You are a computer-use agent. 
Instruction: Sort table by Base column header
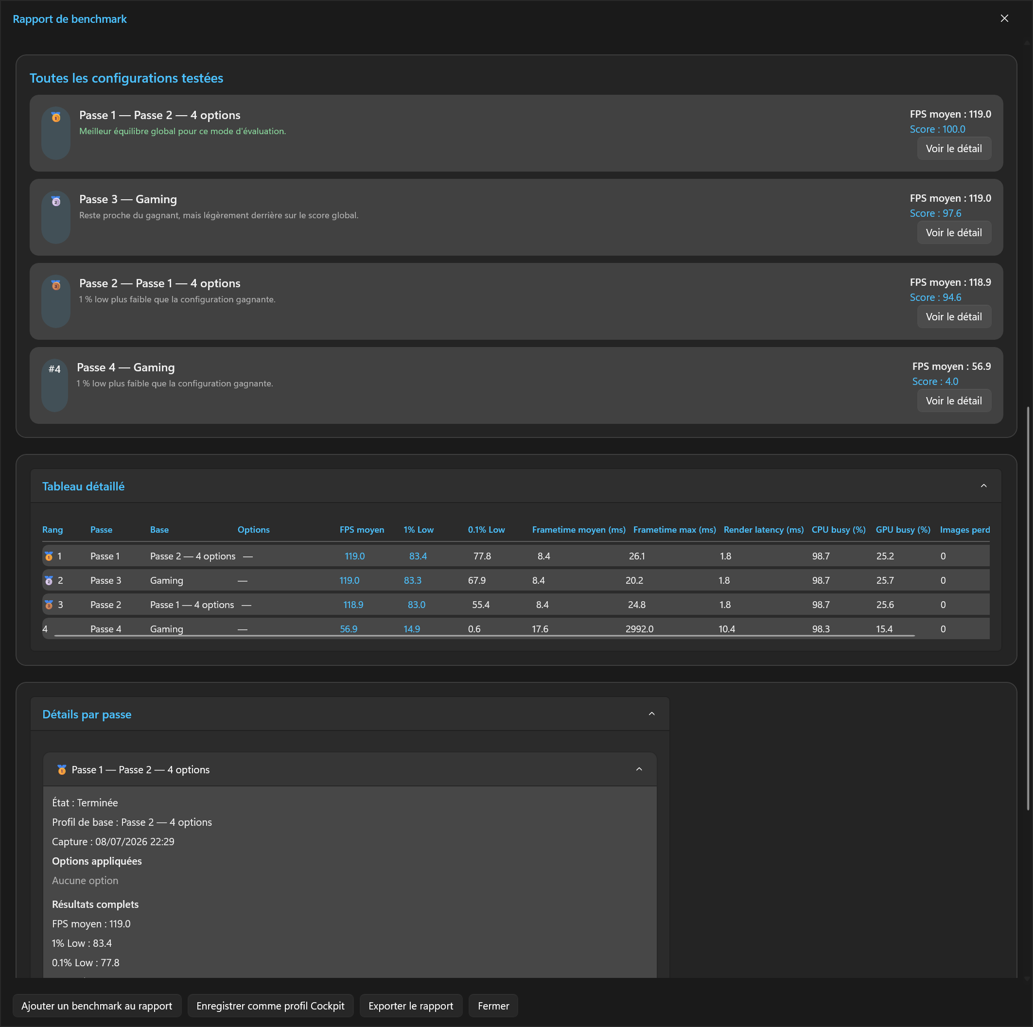159,530
